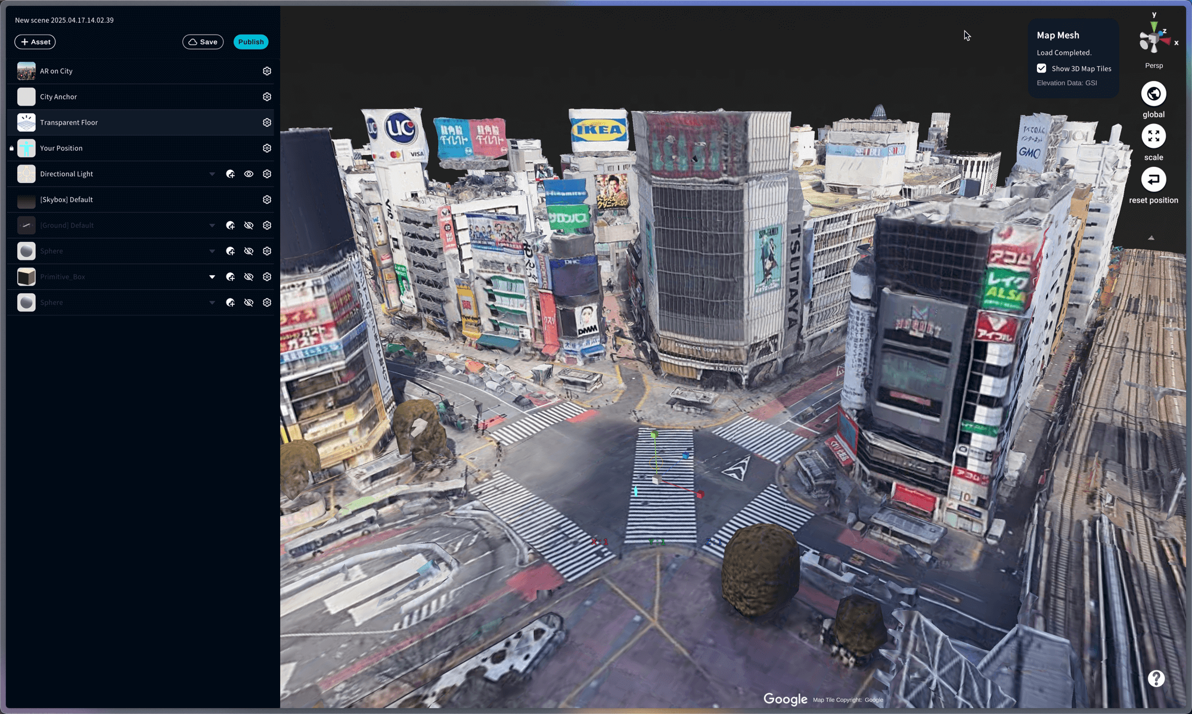Expand the [Ground] Default row arrow
The width and height of the screenshot is (1192, 714).
point(212,225)
